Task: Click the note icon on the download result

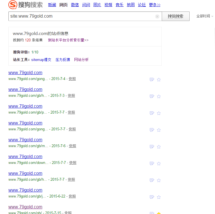Action: (x=152, y=164)
